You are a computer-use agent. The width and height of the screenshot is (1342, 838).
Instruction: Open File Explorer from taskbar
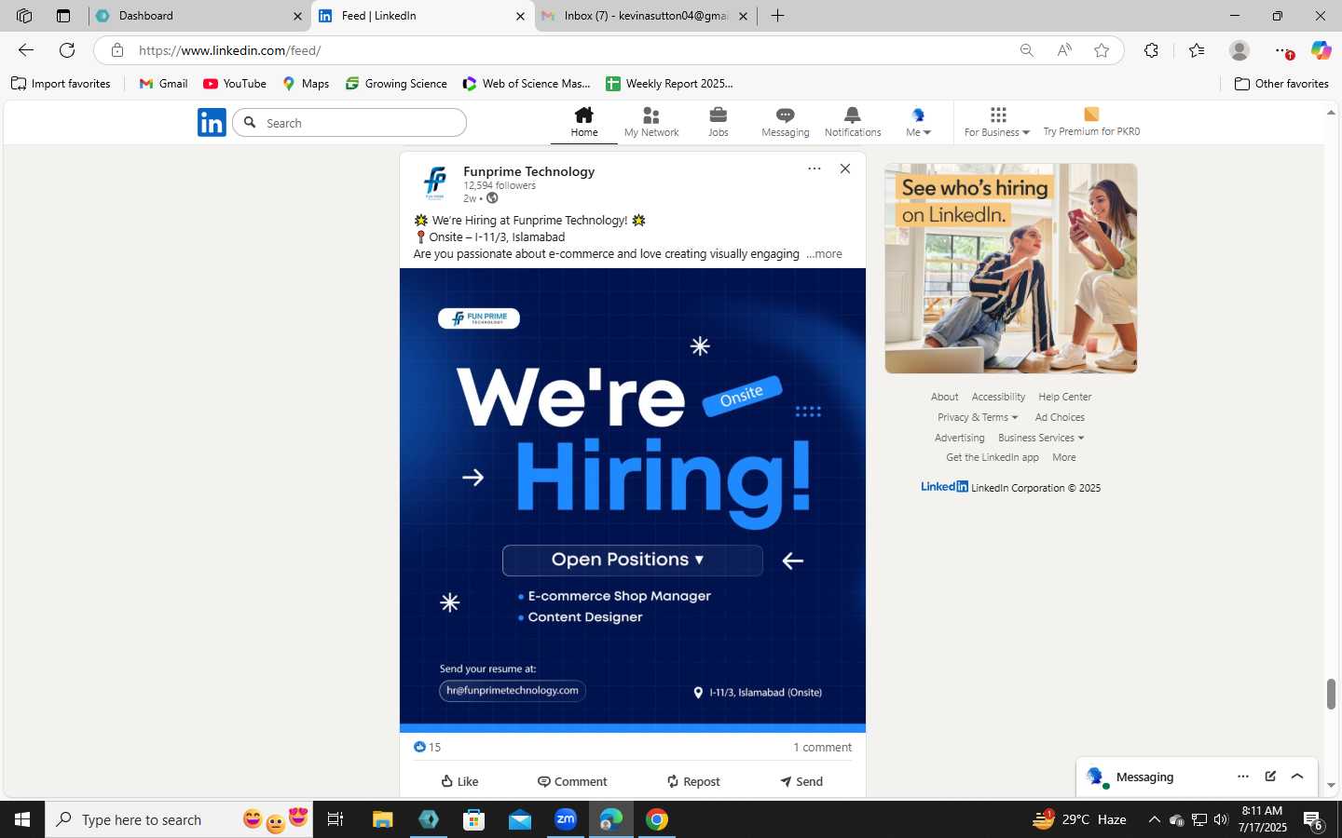click(382, 819)
